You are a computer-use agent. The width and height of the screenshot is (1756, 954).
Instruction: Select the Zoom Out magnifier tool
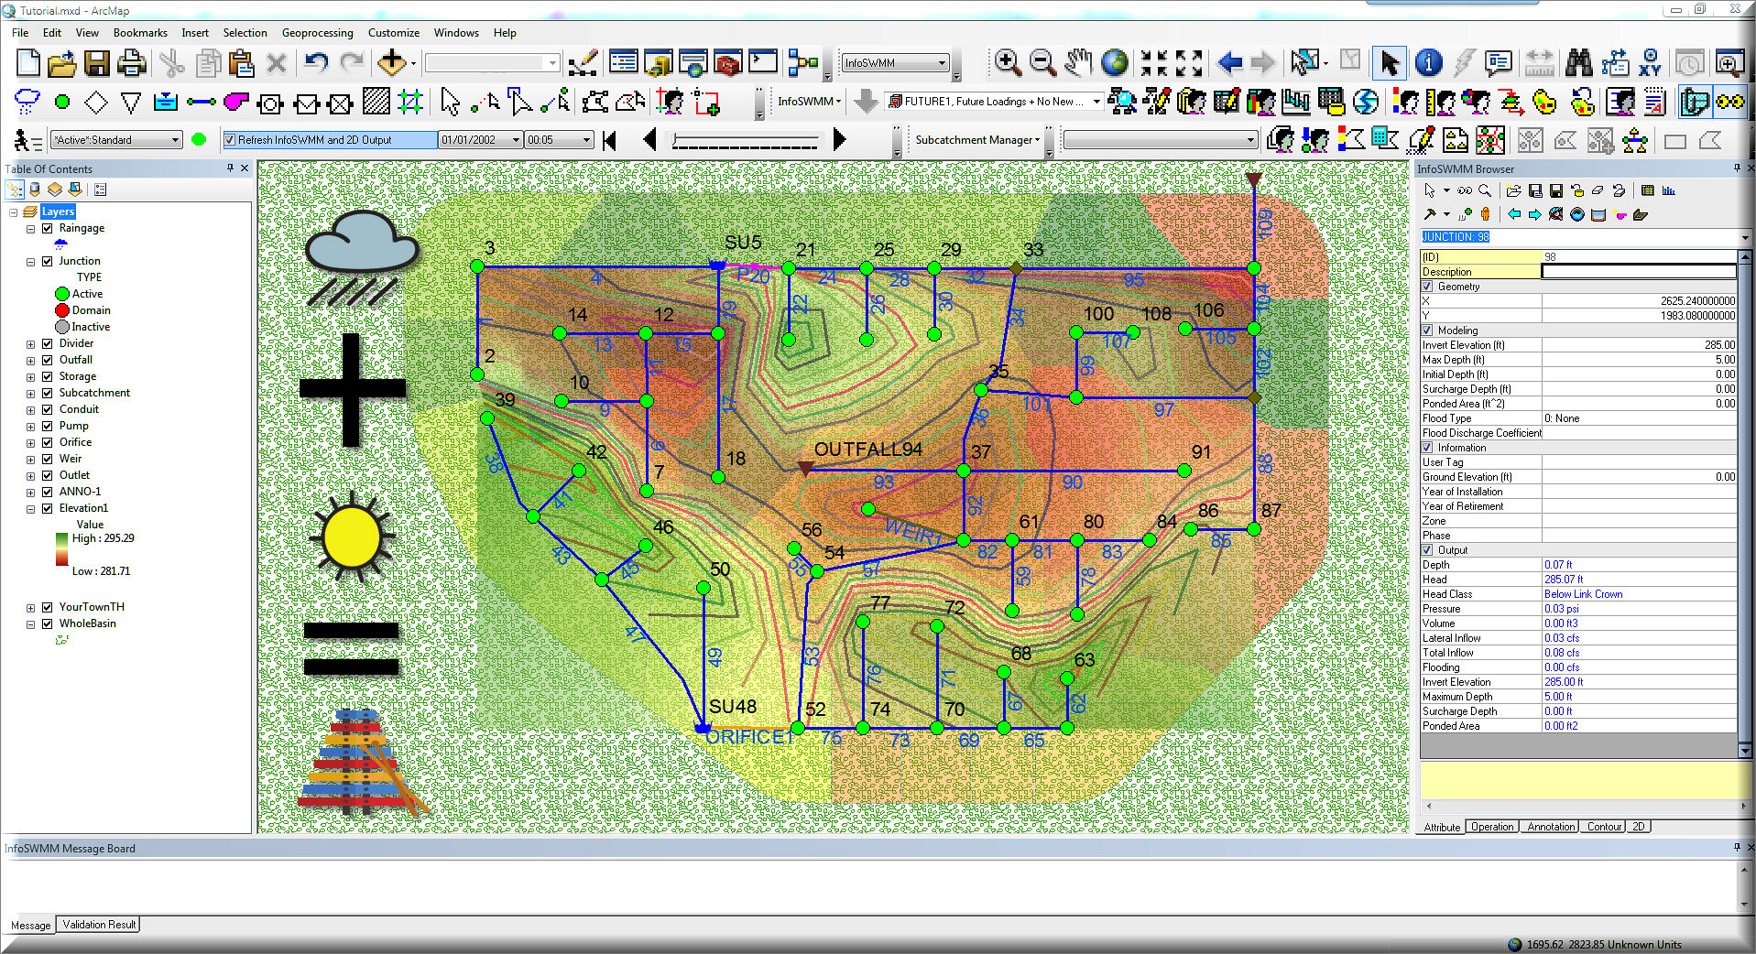tap(1042, 63)
